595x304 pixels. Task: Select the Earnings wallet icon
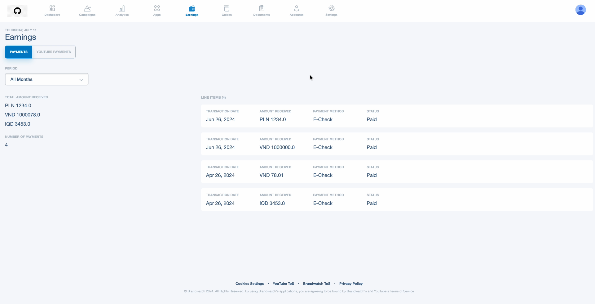[x=192, y=8]
